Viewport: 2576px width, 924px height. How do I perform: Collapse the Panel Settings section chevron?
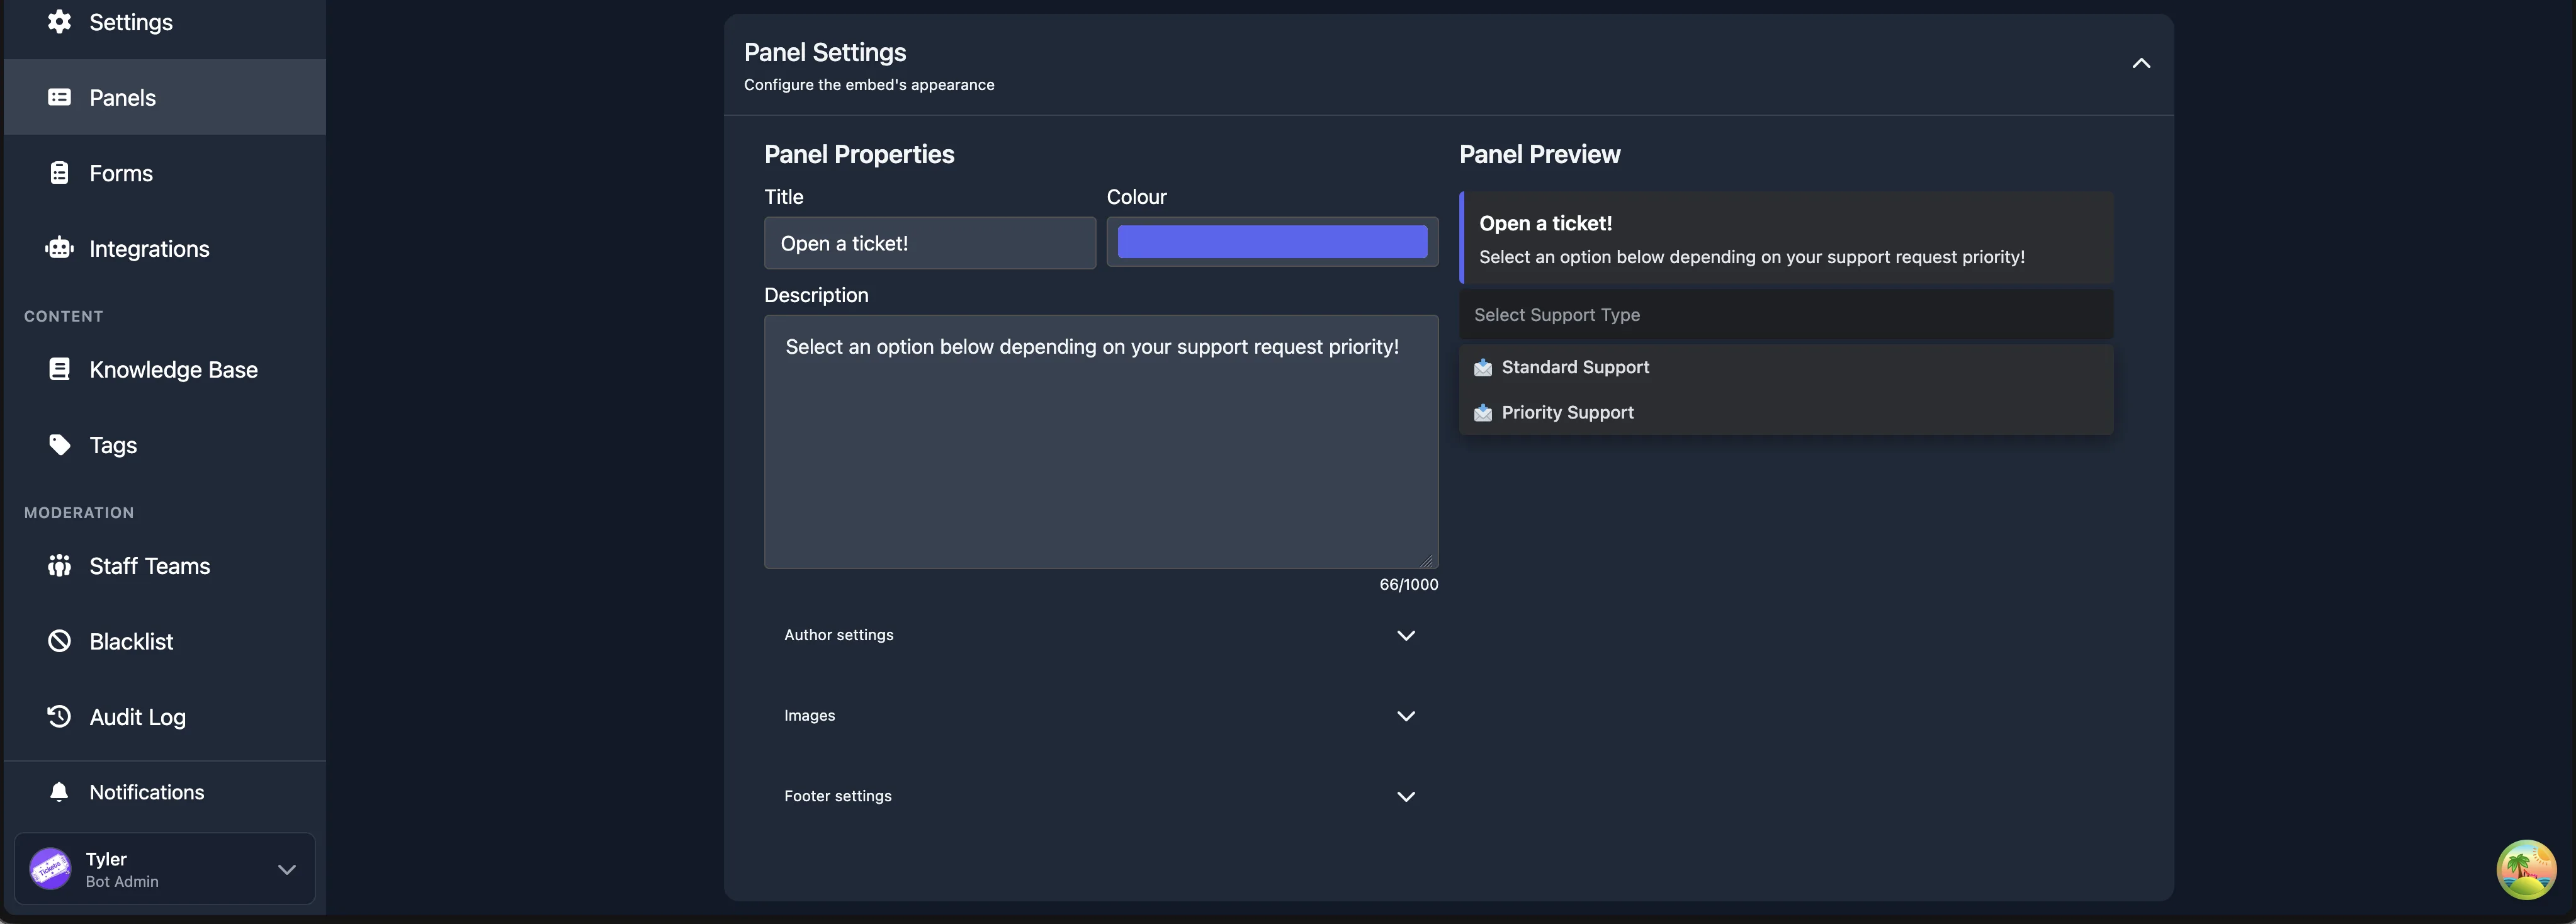tap(2141, 63)
